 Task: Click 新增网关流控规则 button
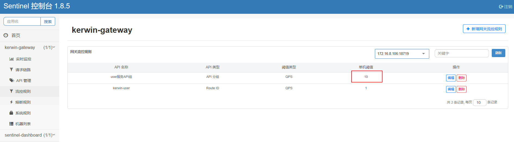tap(484, 29)
